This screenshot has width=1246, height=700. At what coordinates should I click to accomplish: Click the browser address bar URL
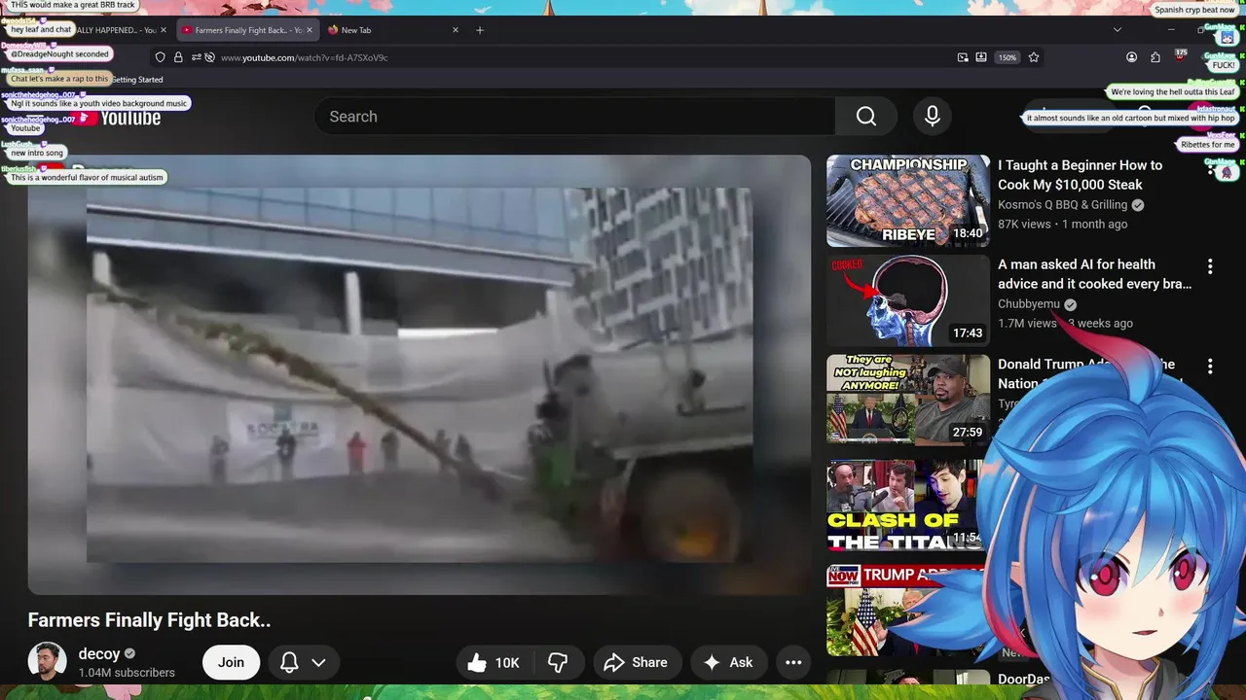304,57
